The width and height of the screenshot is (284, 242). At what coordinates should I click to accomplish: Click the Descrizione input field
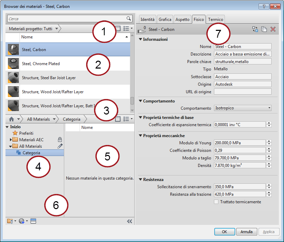[x=243, y=54]
